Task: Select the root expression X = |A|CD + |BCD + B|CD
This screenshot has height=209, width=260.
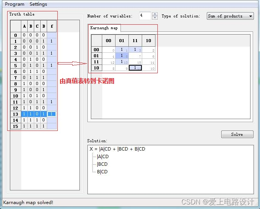Action: (x=117, y=149)
